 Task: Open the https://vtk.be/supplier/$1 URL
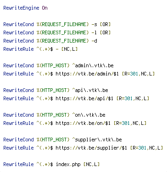click(x=91, y=148)
